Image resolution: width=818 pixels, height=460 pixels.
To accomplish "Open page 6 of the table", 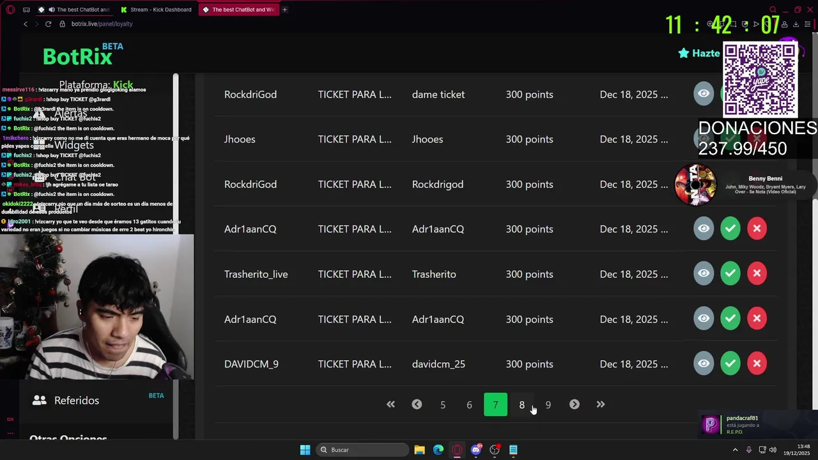I will 469,405.
